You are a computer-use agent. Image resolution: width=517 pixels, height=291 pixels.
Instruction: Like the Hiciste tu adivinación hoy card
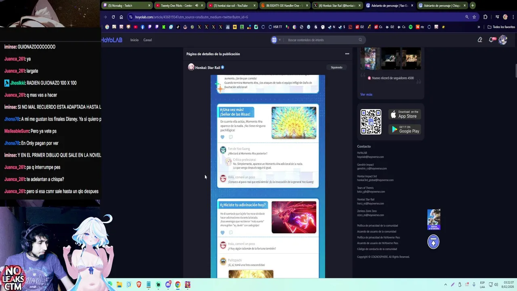coord(222,233)
